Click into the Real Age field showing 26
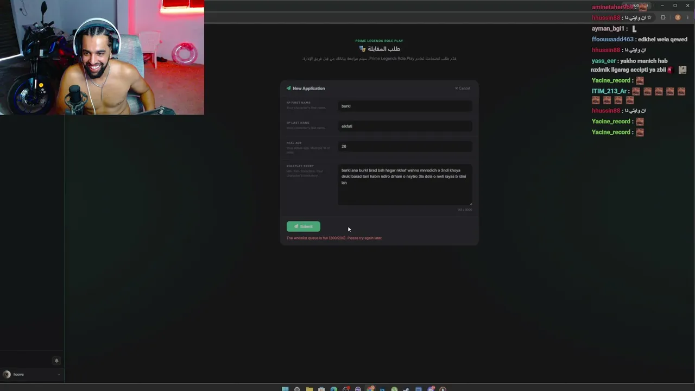695x391 pixels. point(405,146)
